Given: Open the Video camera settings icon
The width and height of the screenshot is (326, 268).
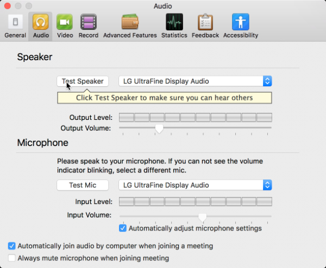Looking at the screenshot, I should pyautogui.click(x=65, y=22).
